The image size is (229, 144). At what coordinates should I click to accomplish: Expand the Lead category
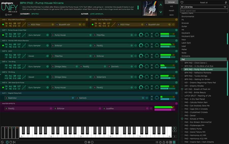pos(183,46)
